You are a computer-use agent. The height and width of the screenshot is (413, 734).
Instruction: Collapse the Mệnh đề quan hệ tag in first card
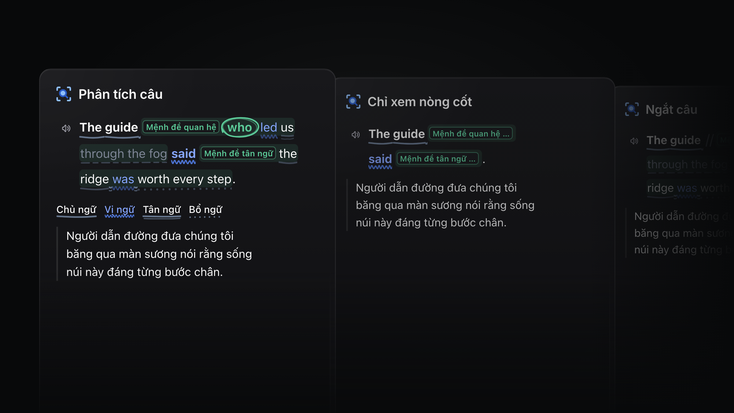(x=181, y=127)
